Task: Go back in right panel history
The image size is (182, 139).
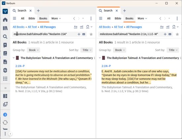Action: tap(160, 18)
